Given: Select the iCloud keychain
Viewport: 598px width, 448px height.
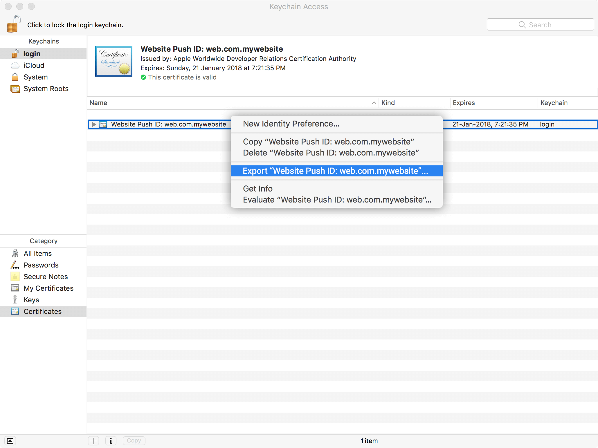Looking at the screenshot, I should [x=34, y=66].
